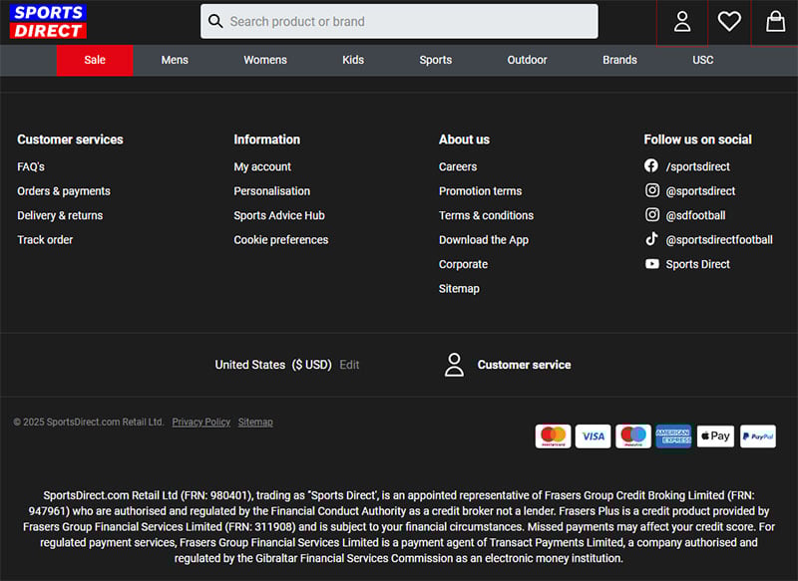
Task: Open the Outdoor menu
Action: [527, 60]
